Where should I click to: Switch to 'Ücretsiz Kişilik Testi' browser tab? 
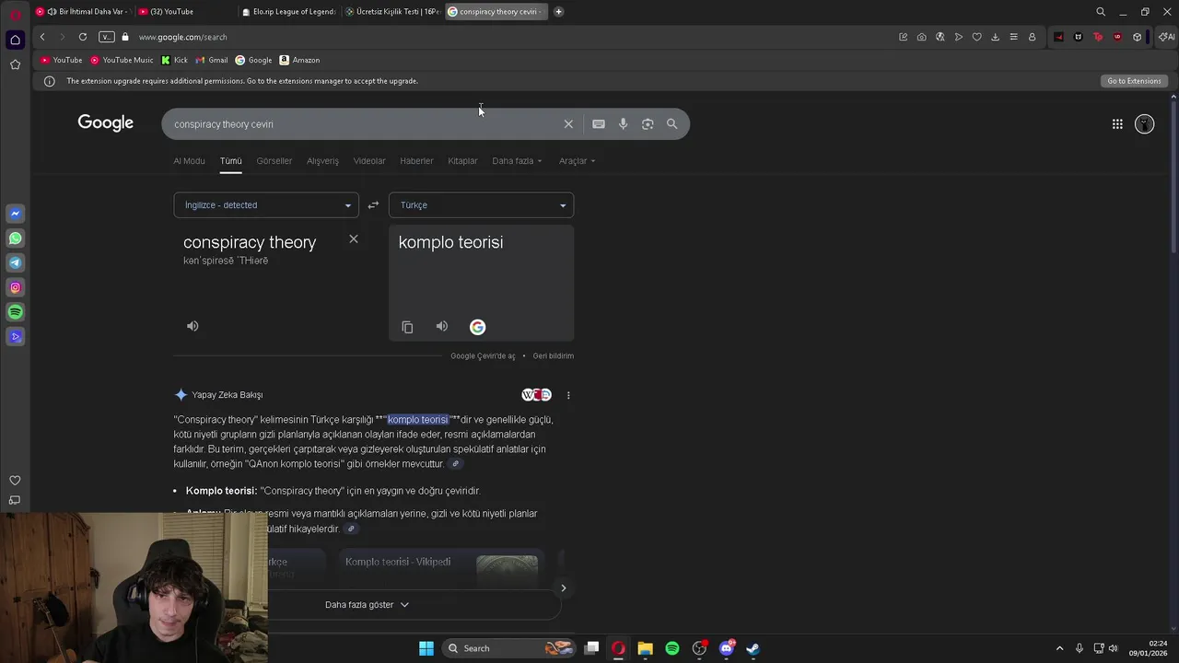click(391, 12)
